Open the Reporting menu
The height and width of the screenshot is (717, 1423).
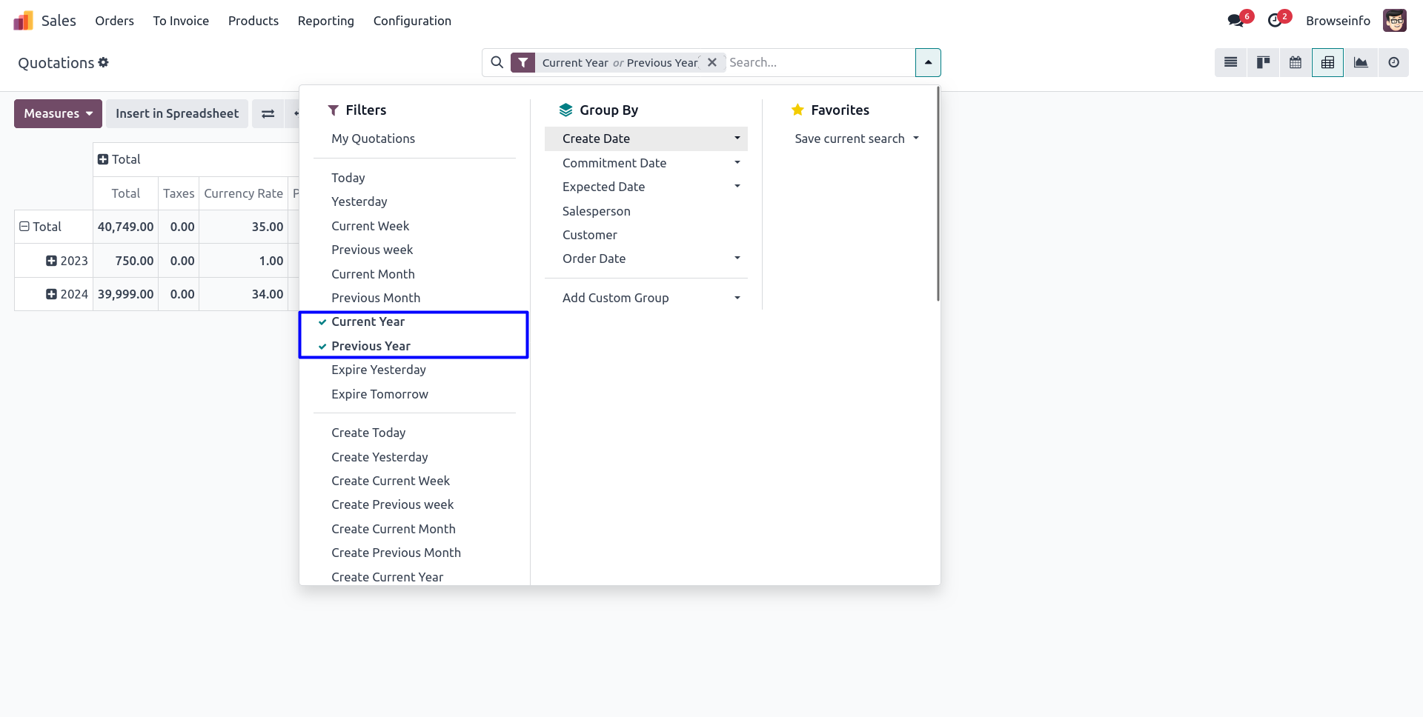(325, 21)
